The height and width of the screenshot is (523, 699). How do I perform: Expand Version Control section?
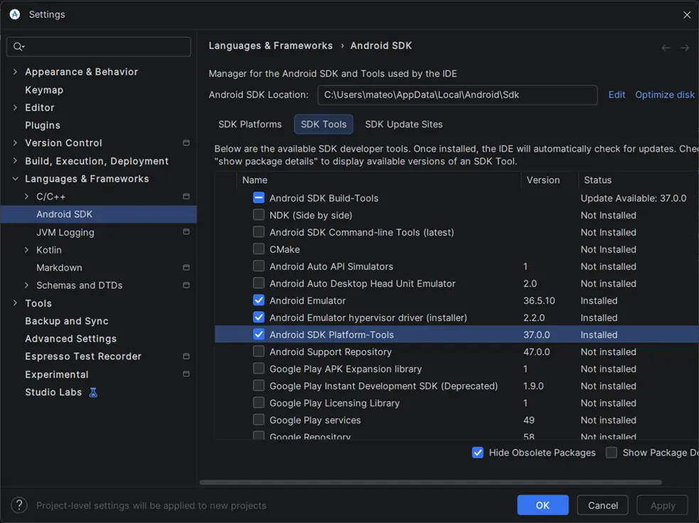click(15, 143)
